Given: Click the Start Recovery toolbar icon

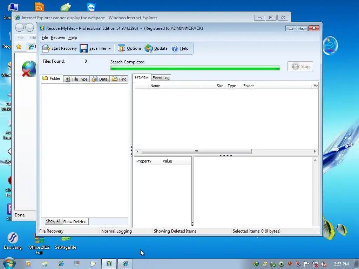Looking at the screenshot, I should 46,48.
